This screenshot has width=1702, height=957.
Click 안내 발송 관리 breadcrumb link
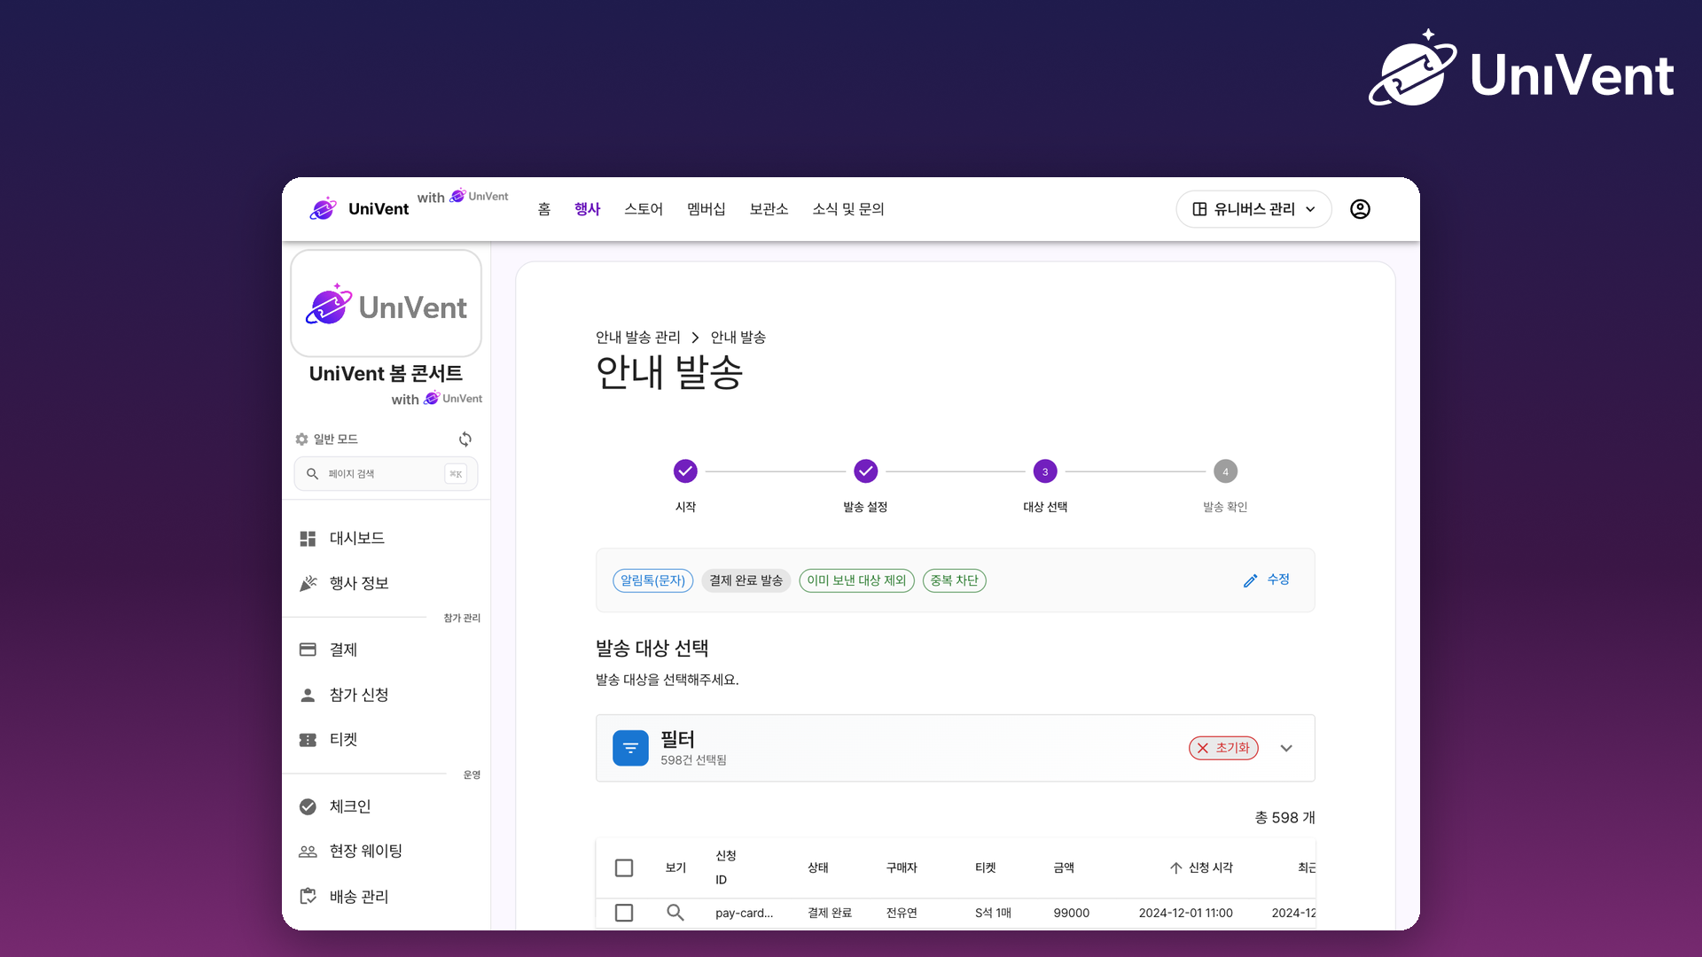click(x=638, y=338)
